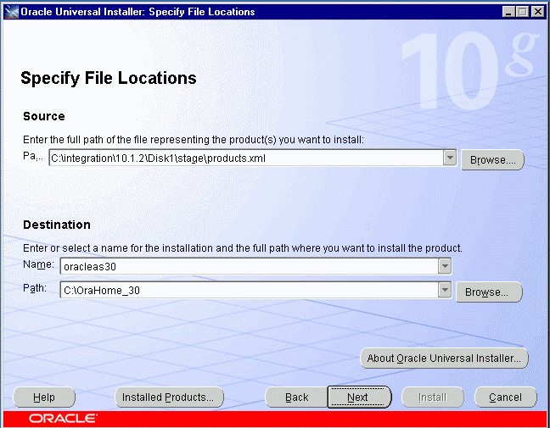Expand the destination Name dropdown
The width and height of the screenshot is (550, 428).
tap(445, 266)
